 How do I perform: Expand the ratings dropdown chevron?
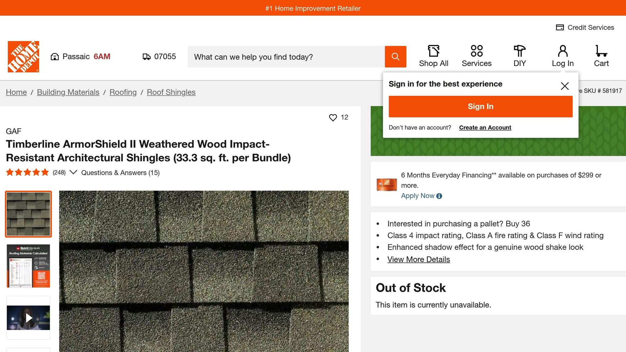coord(73,172)
